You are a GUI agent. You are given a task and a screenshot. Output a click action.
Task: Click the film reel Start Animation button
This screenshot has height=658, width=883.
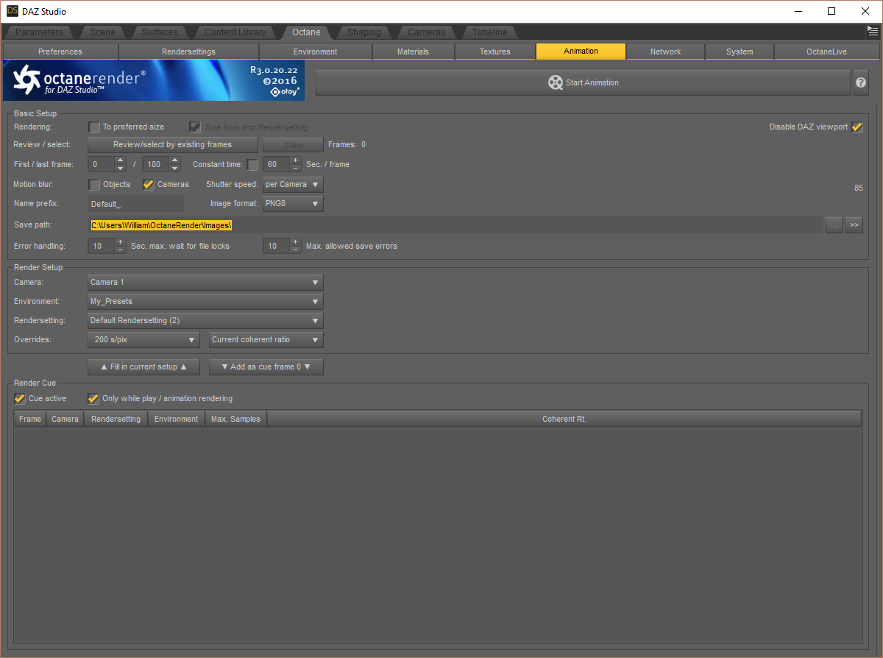(x=583, y=83)
